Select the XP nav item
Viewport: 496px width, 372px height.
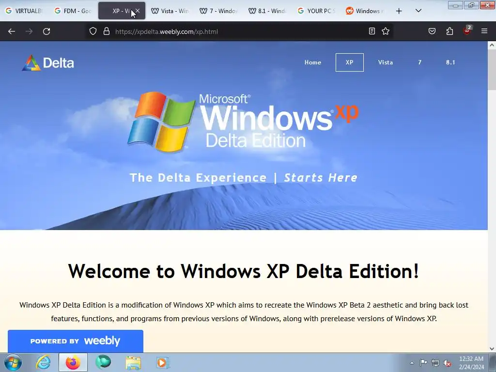[x=350, y=62]
